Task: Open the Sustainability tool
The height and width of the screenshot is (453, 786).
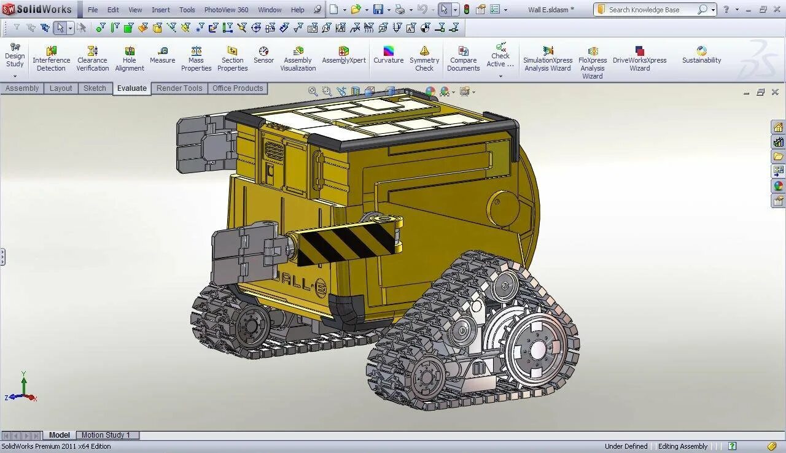Action: tap(702, 55)
